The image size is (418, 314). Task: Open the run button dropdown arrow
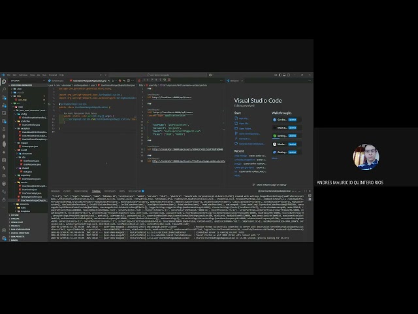point(116,80)
